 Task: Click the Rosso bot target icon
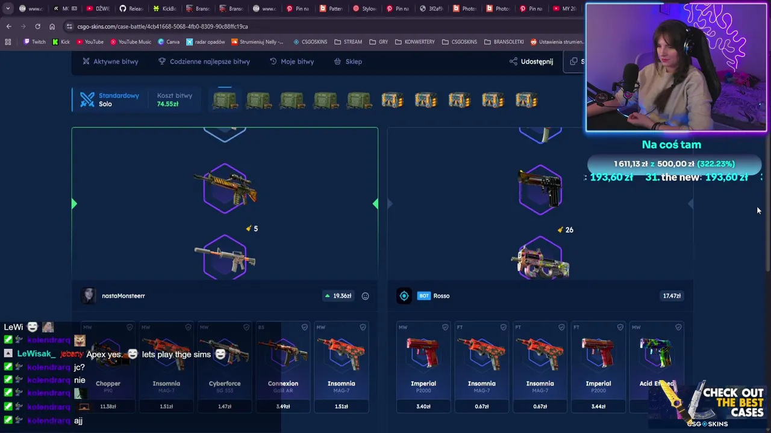coord(404,296)
